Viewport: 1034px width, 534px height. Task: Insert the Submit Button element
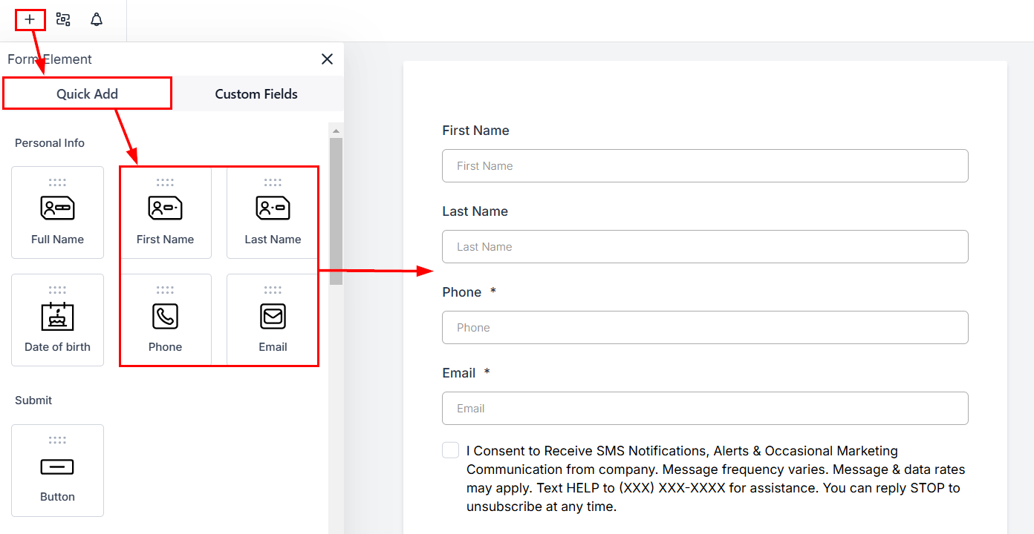[57, 470]
